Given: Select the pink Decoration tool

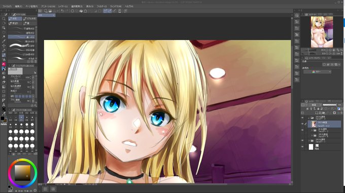Looking at the screenshot, I should 4,64.
